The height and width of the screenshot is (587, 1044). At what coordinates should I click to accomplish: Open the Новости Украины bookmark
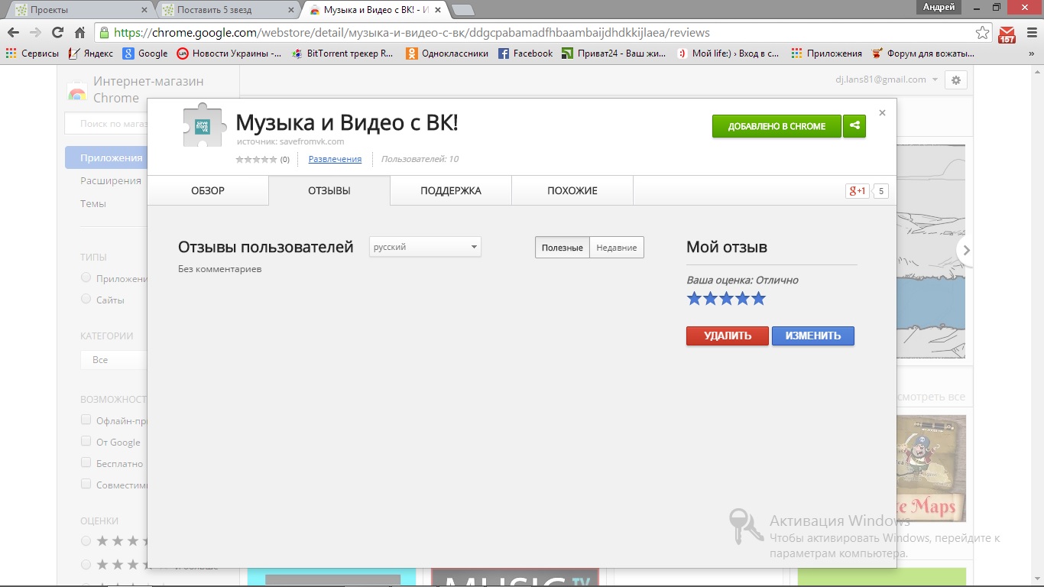(229, 54)
